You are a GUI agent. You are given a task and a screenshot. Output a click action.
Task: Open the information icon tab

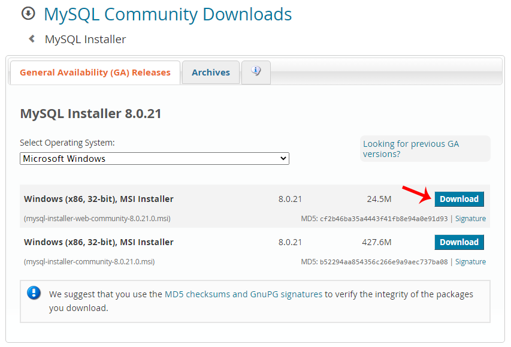256,72
